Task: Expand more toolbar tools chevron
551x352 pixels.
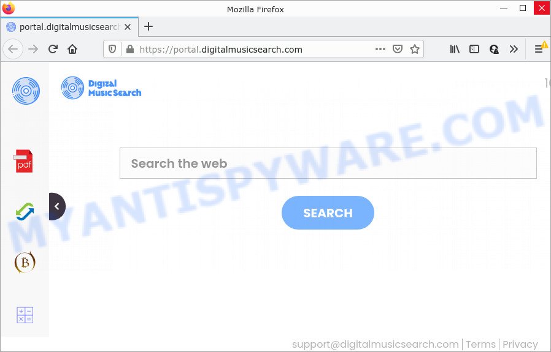Action: click(514, 49)
